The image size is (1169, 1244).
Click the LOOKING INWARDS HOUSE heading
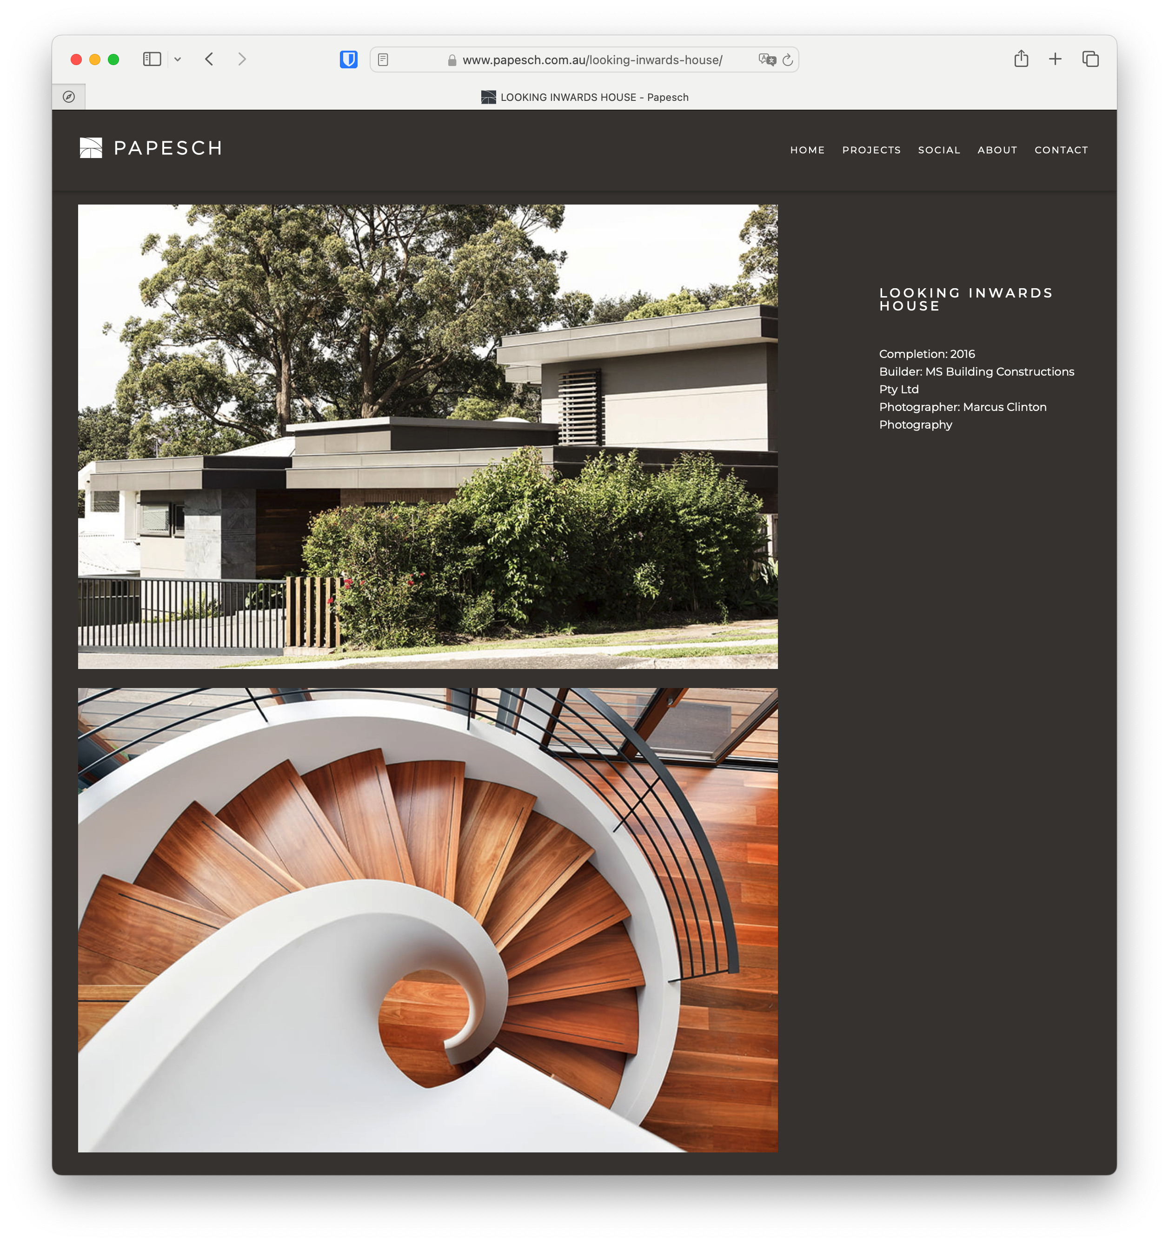[966, 300]
